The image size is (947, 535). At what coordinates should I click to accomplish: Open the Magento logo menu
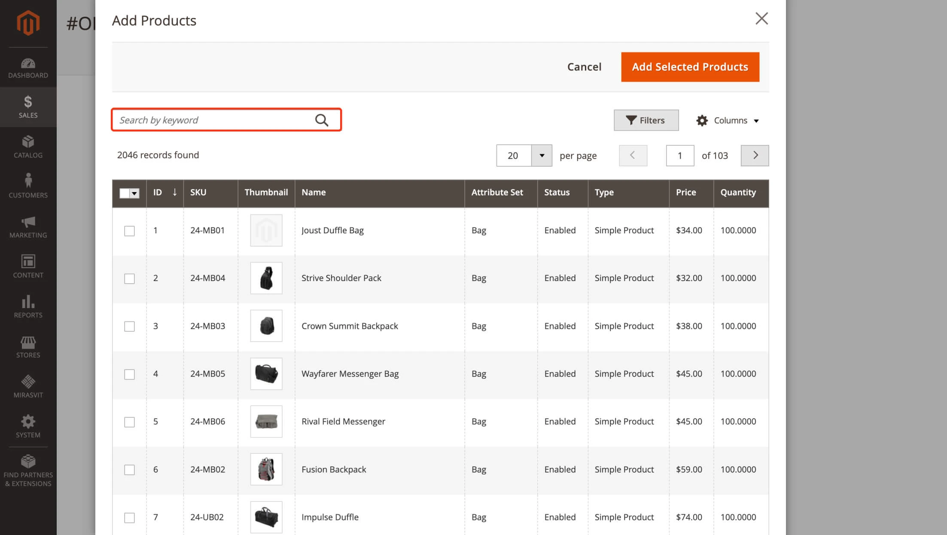click(28, 22)
